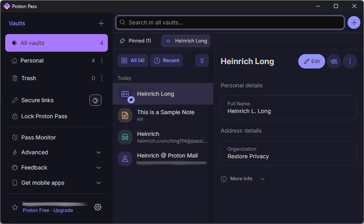Open the Trash vault

(28, 78)
